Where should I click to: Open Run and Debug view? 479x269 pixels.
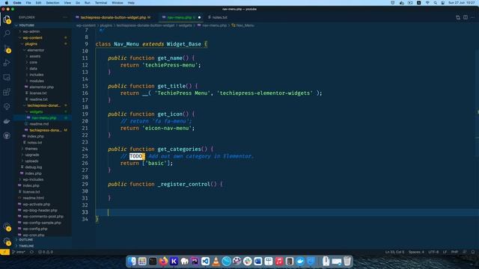click(x=7, y=63)
